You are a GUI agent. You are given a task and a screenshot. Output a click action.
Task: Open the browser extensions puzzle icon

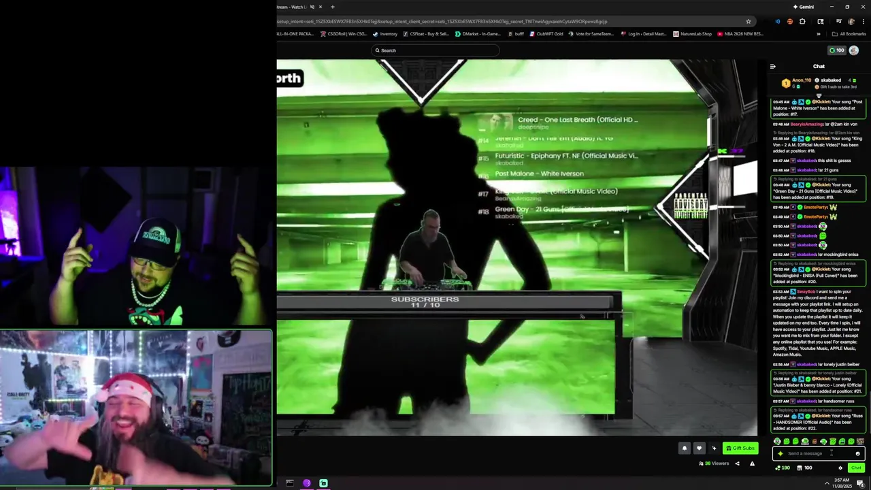802,21
